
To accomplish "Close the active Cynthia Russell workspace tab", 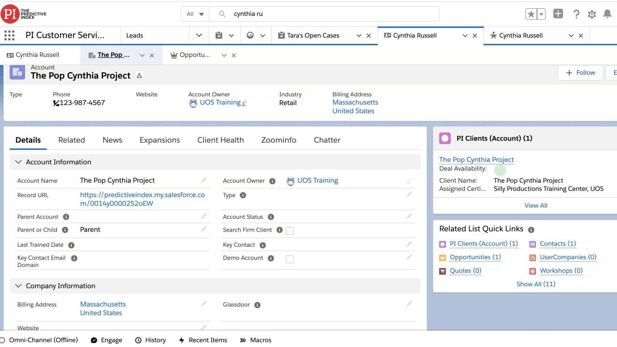I will [475, 36].
